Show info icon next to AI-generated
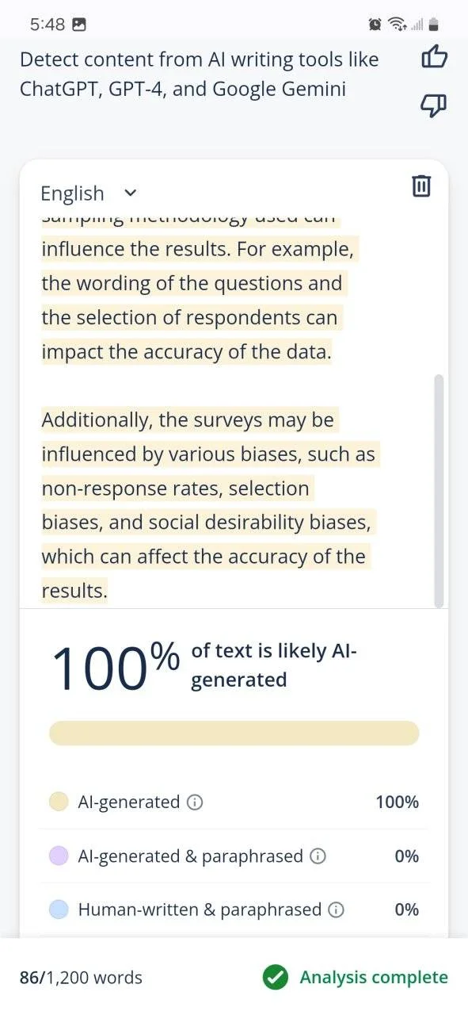Screen dimensions: 468x1015 [195, 802]
